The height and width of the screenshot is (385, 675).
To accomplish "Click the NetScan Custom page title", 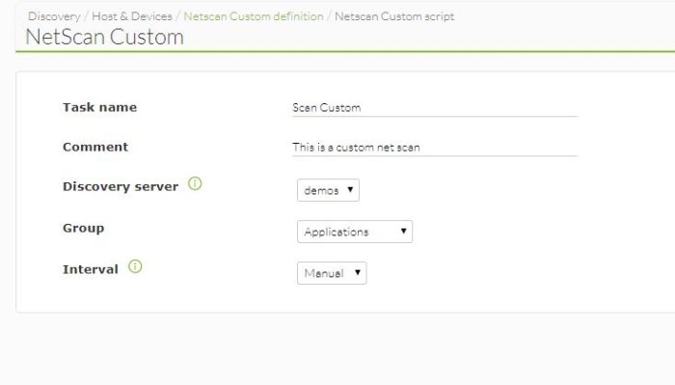I will [x=104, y=37].
